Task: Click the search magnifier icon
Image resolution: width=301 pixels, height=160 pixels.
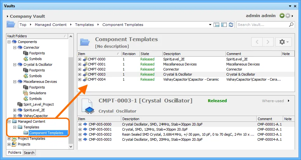Action: pyautogui.click(x=291, y=25)
